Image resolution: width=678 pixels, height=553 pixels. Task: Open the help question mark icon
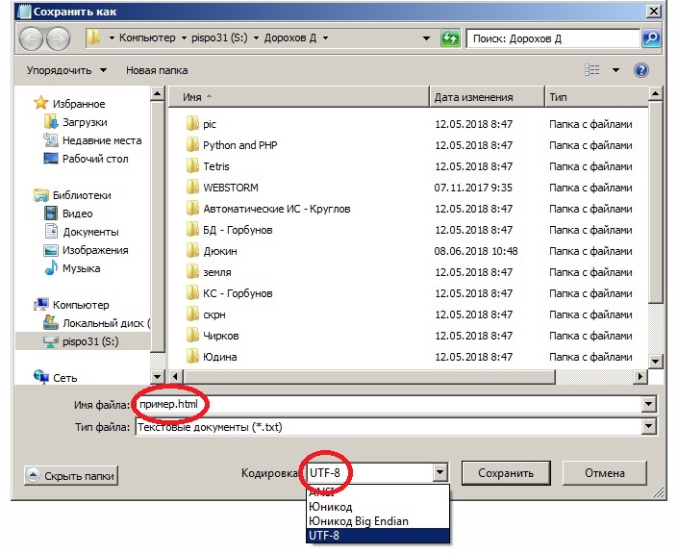[x=641, y=70]
